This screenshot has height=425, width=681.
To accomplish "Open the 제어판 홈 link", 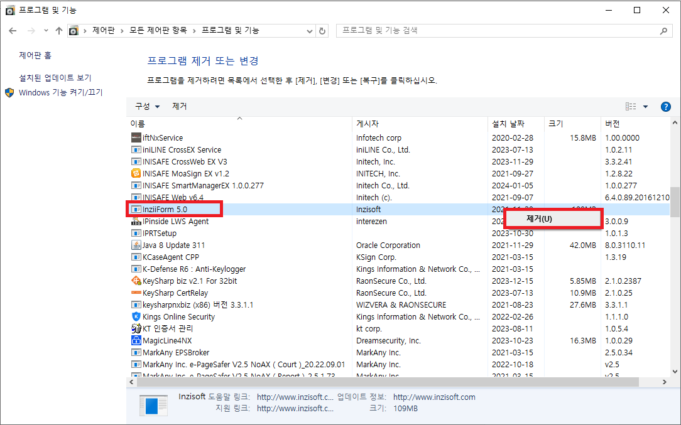I will click(35, 56).
